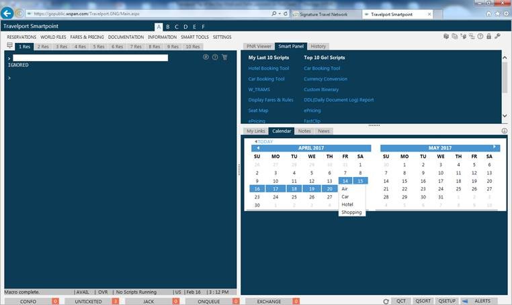Click the browser home icon
Screen dimensions: 512x305
click(x=488, y=13)
